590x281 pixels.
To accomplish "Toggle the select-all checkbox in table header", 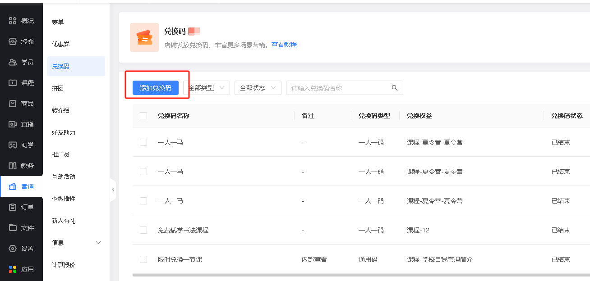I will (143, 116).
